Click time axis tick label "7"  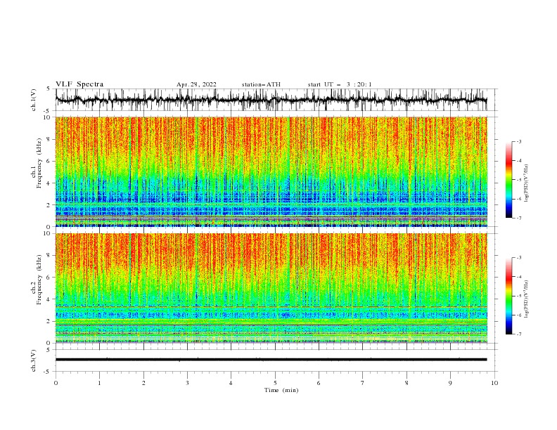(x=363, y=383)
